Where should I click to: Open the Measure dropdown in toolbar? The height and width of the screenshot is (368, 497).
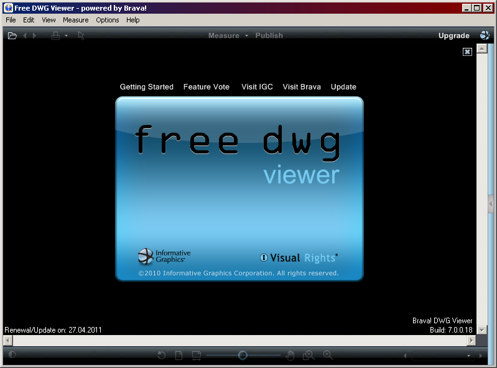click(246, 36)
